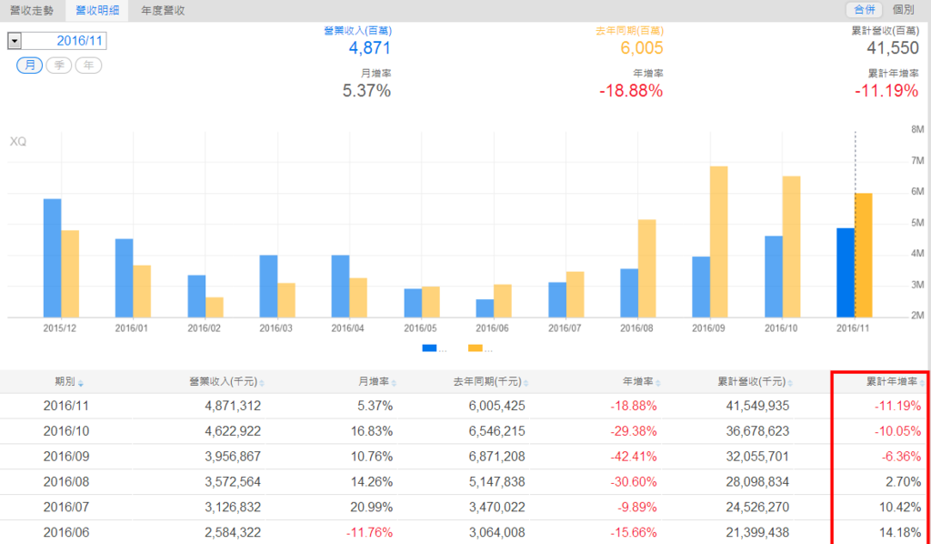Sort the table by 期別 sort icon

(81, 384)
